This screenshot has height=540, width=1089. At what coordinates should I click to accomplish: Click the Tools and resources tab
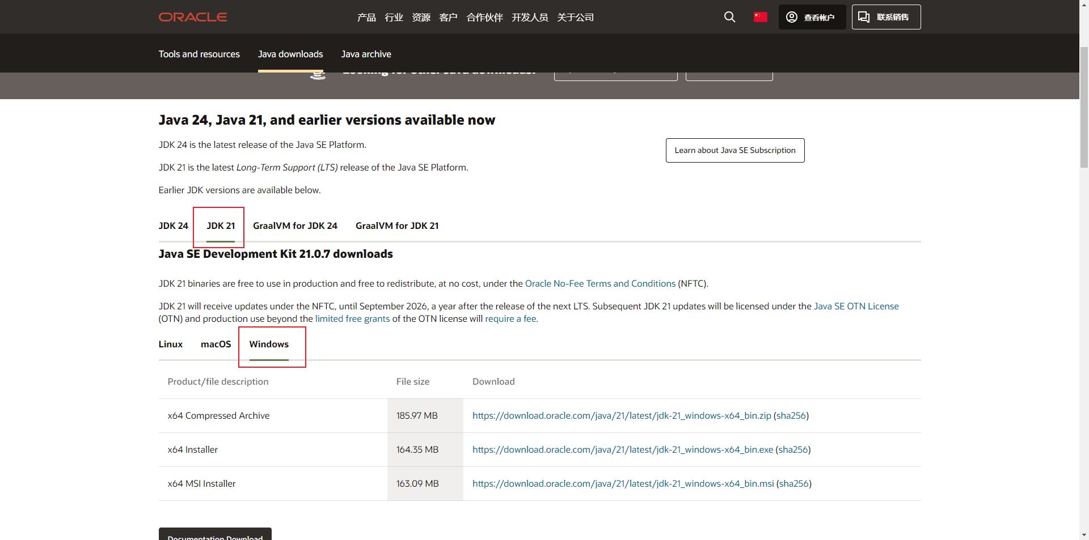pyautogui.click(x=199, y=54)
